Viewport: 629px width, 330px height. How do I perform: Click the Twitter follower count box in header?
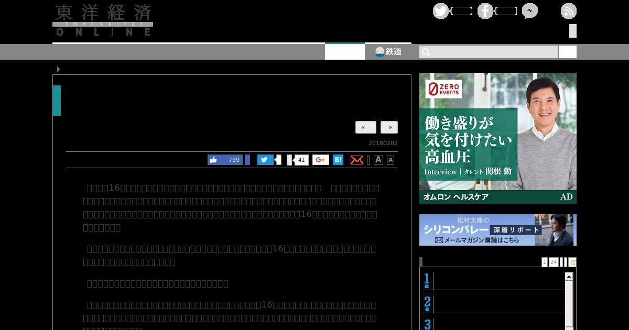click(461, 11)
